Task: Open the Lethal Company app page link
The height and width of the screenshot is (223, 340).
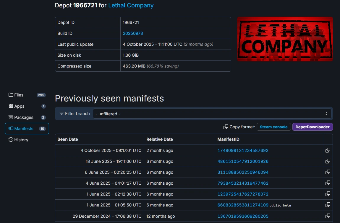Action: (131, 5)
